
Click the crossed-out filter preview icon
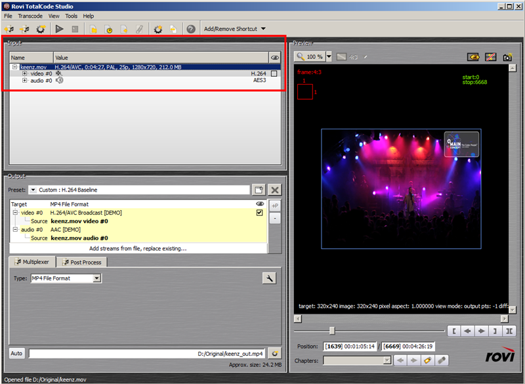pos(491,57)
